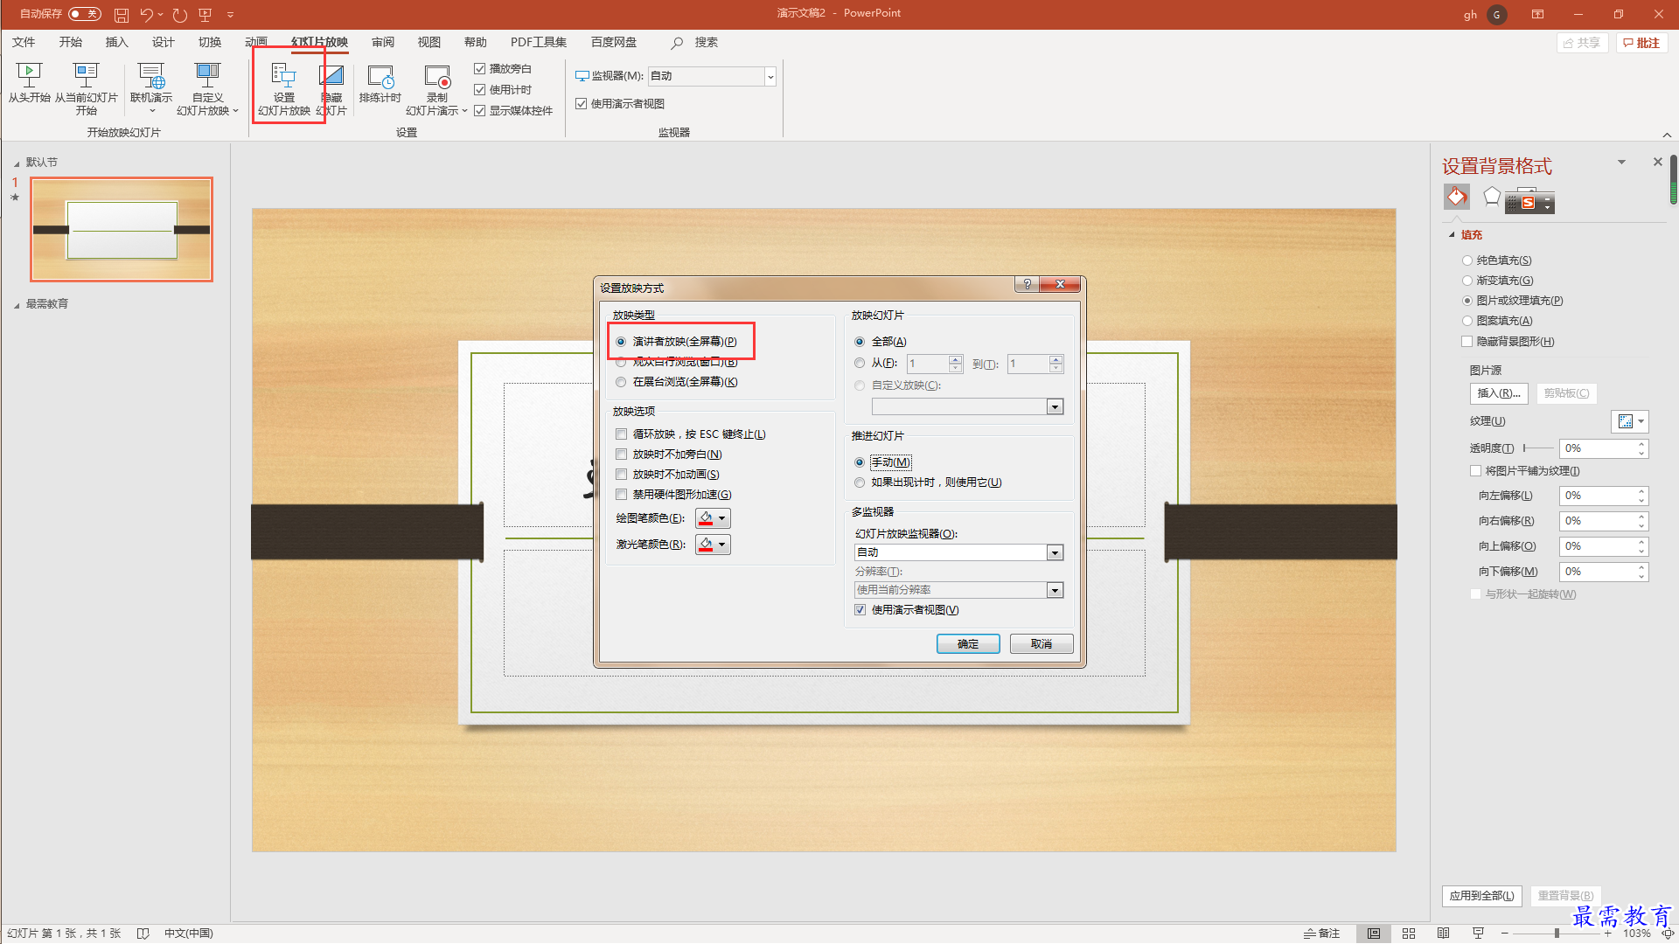The image size is (1679, 944).
Task: Select Use timings if present radio (如果出现计时)
Action: pyautogui.click(x=860, y=482)
